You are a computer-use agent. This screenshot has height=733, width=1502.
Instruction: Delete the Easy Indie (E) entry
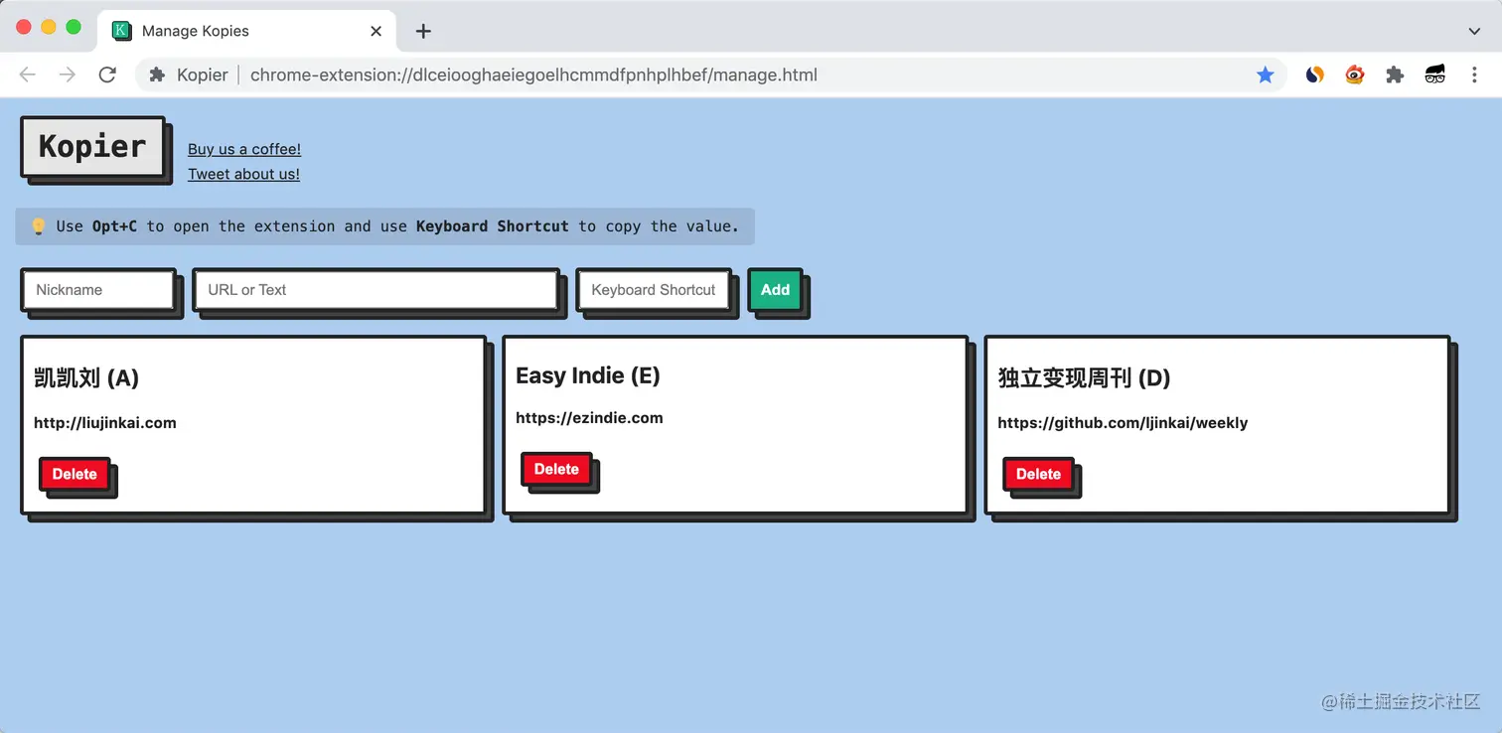point(556,469)
